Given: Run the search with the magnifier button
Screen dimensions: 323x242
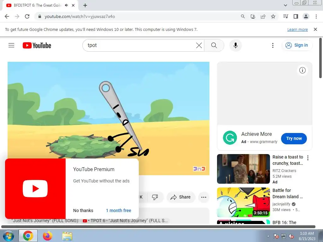Looking at the screenshot, I should point(214,45).
